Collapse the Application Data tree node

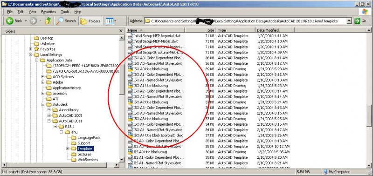(x=37, y=60)
